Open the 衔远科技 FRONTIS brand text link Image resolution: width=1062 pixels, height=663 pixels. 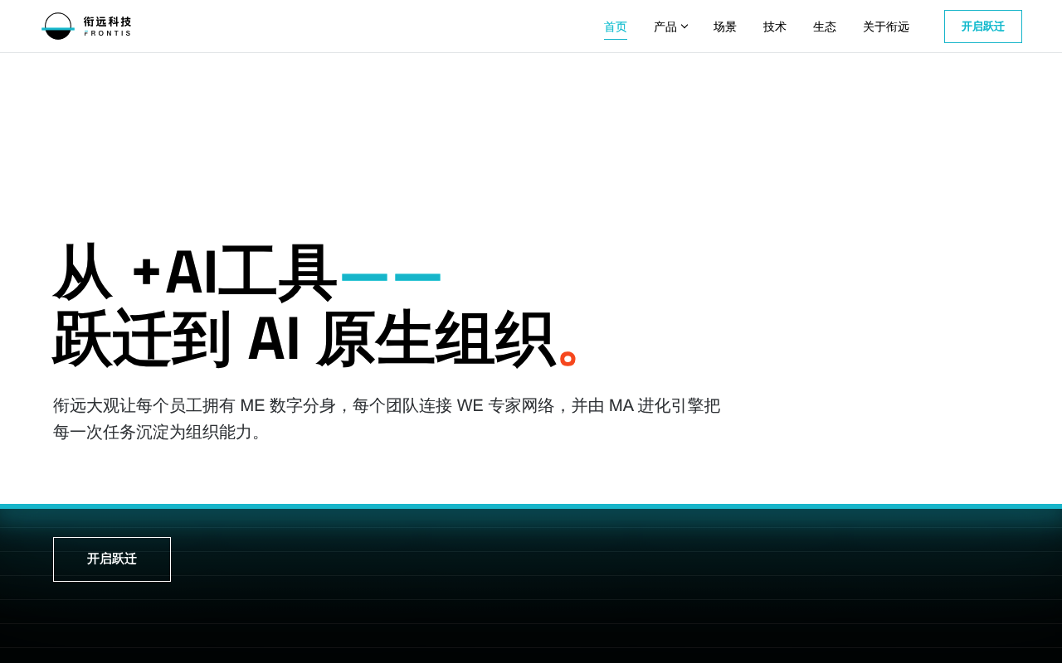point(107,27)
